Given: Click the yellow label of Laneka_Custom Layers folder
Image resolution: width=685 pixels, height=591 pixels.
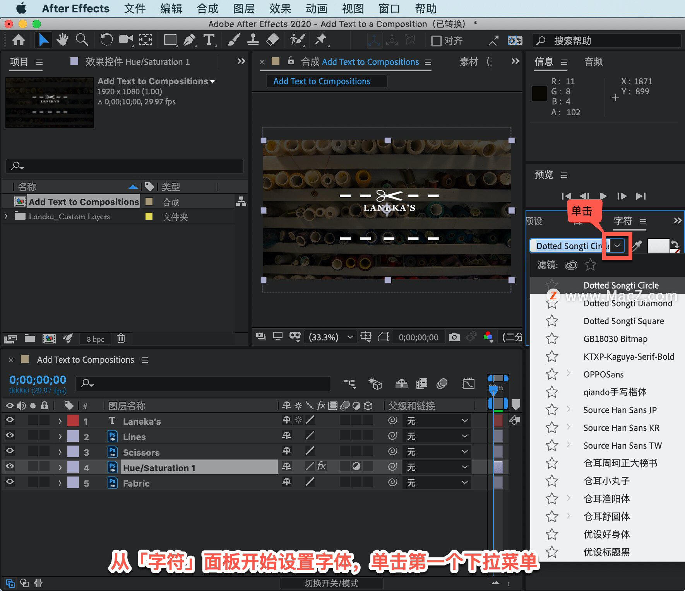Looking at the screenshot, I should click(x=149, y=216).
